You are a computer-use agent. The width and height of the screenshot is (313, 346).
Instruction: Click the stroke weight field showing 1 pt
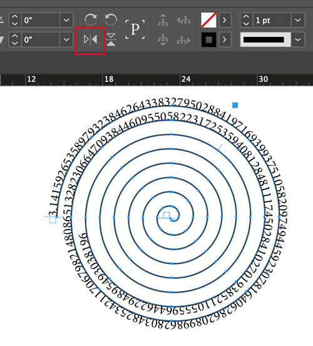click(272, 20)
